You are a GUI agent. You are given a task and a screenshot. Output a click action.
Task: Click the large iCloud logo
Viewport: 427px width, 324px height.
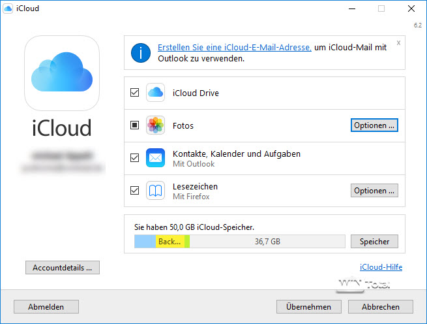coord(62,73)
